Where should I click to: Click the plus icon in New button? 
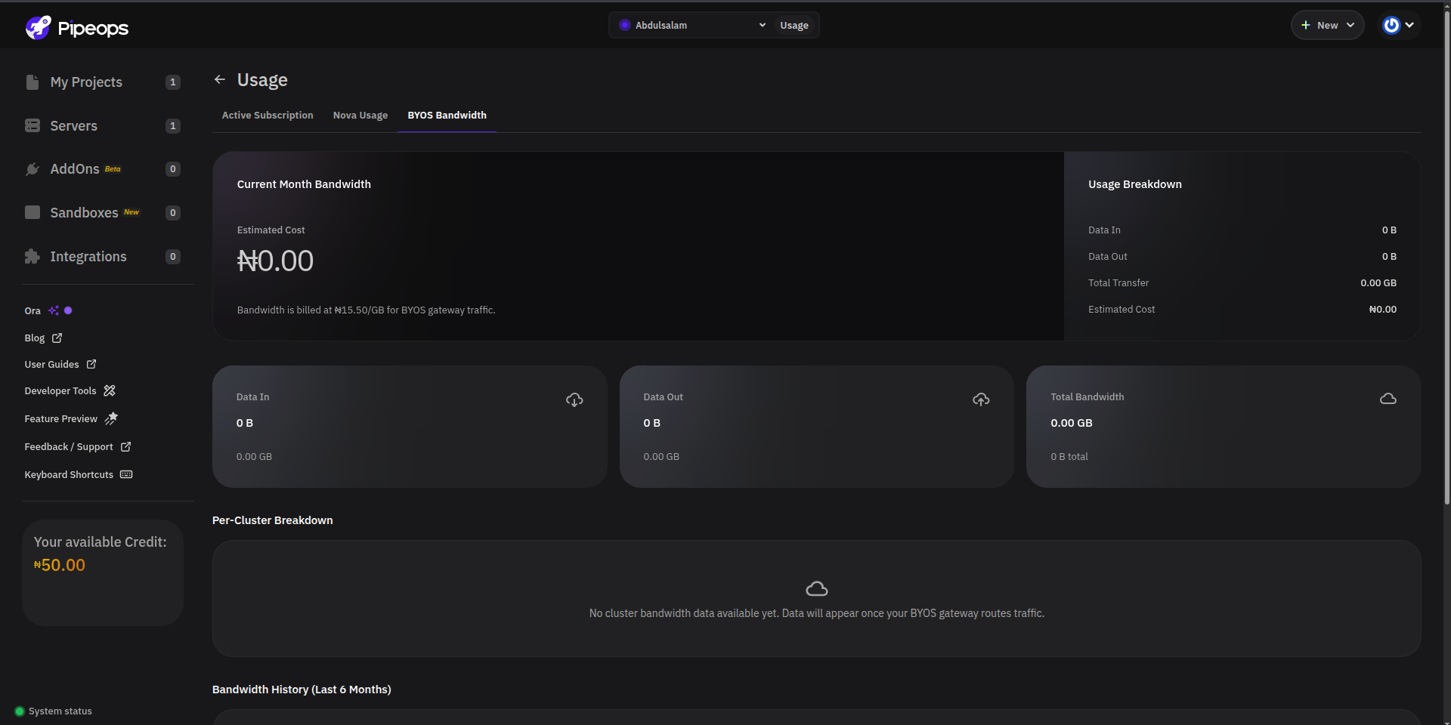click(1305, 25)
